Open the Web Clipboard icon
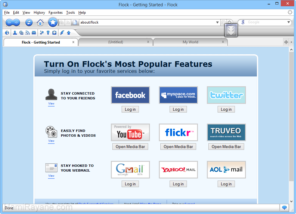The width and height of the screenshot is (296, 214). pos(54,33)
